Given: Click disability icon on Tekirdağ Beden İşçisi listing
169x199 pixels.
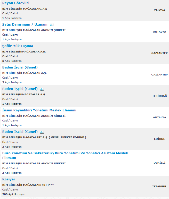Looking at the screenshot, I should click(42, 89).
